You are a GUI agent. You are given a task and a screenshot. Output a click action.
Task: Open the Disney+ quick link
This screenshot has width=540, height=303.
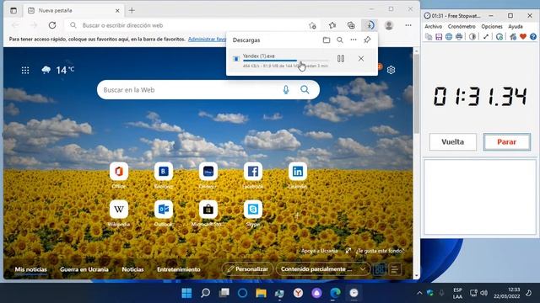point(208,171)
